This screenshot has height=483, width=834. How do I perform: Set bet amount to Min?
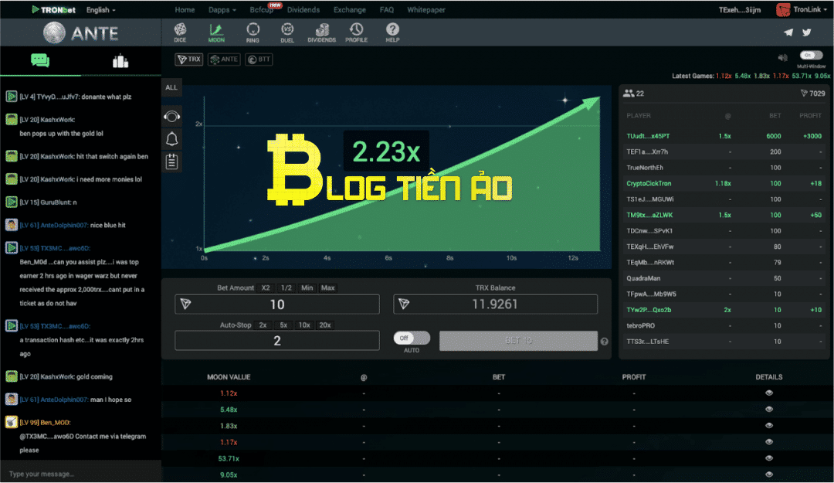pos(307,287)
